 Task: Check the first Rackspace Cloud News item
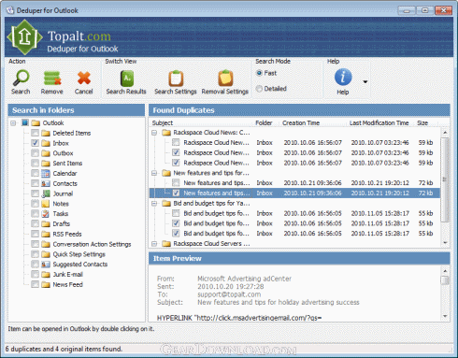pyautogui.click(x=176, y=143)
